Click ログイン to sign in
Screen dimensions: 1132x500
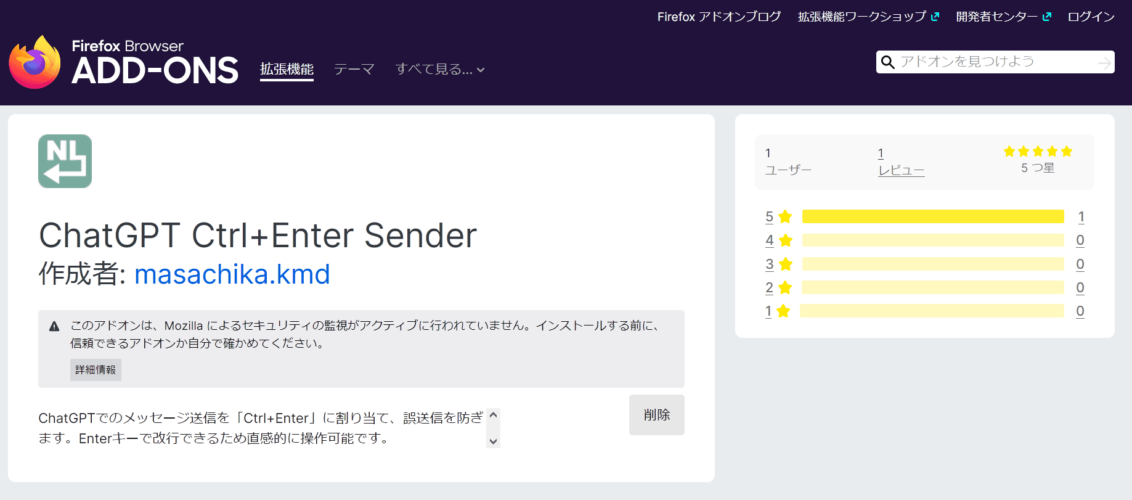click(x=1091, y=17)
